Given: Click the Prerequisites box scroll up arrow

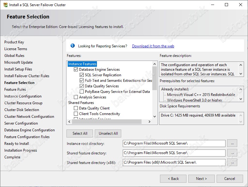Looking at the screenshot, I should coord(241,89).
